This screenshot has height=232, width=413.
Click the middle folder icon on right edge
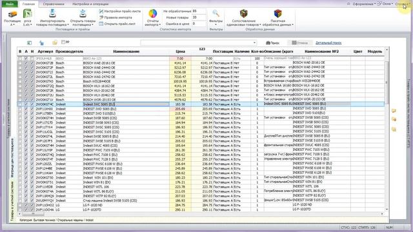(394, 120)
